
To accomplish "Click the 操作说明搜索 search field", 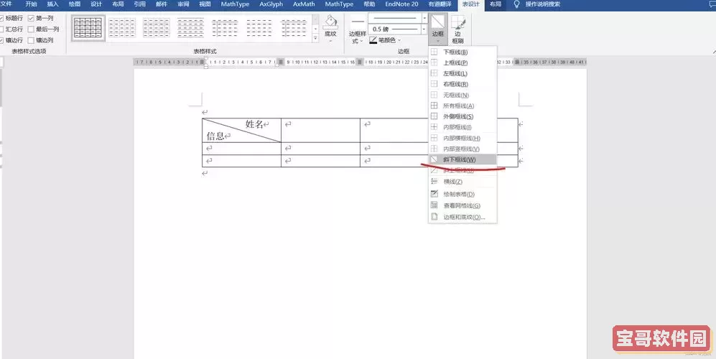I will click(542, 4).
